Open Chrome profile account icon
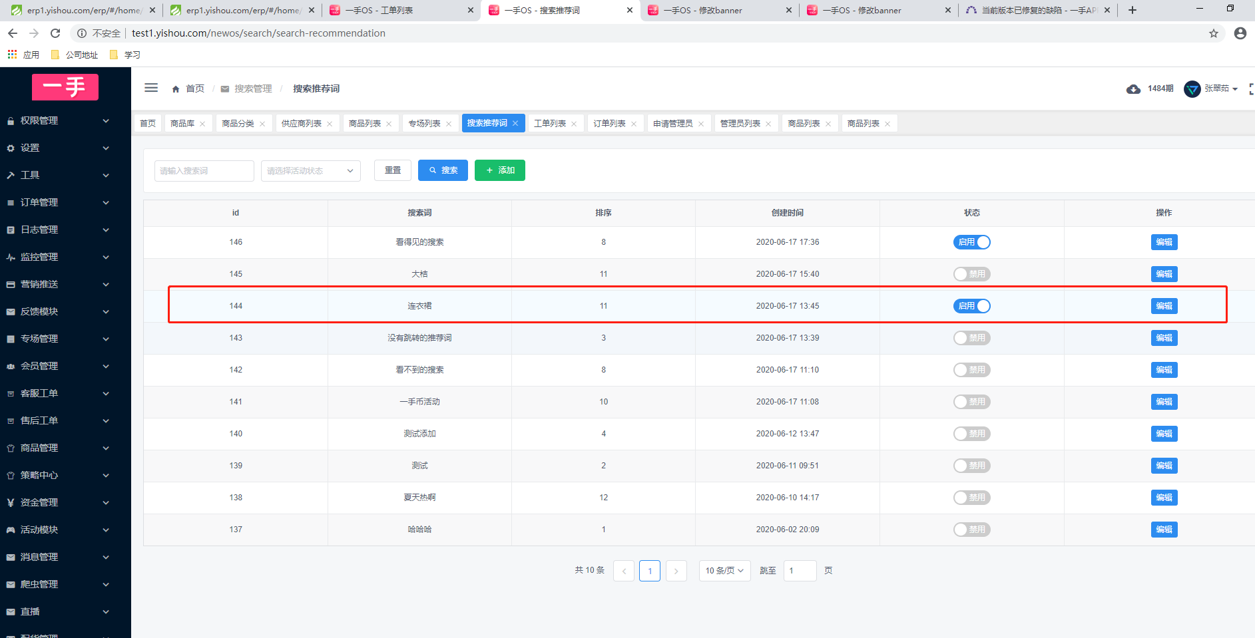 coord(1240,33)
